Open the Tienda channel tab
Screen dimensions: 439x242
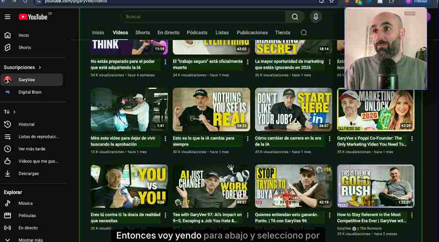pos(283,33)
